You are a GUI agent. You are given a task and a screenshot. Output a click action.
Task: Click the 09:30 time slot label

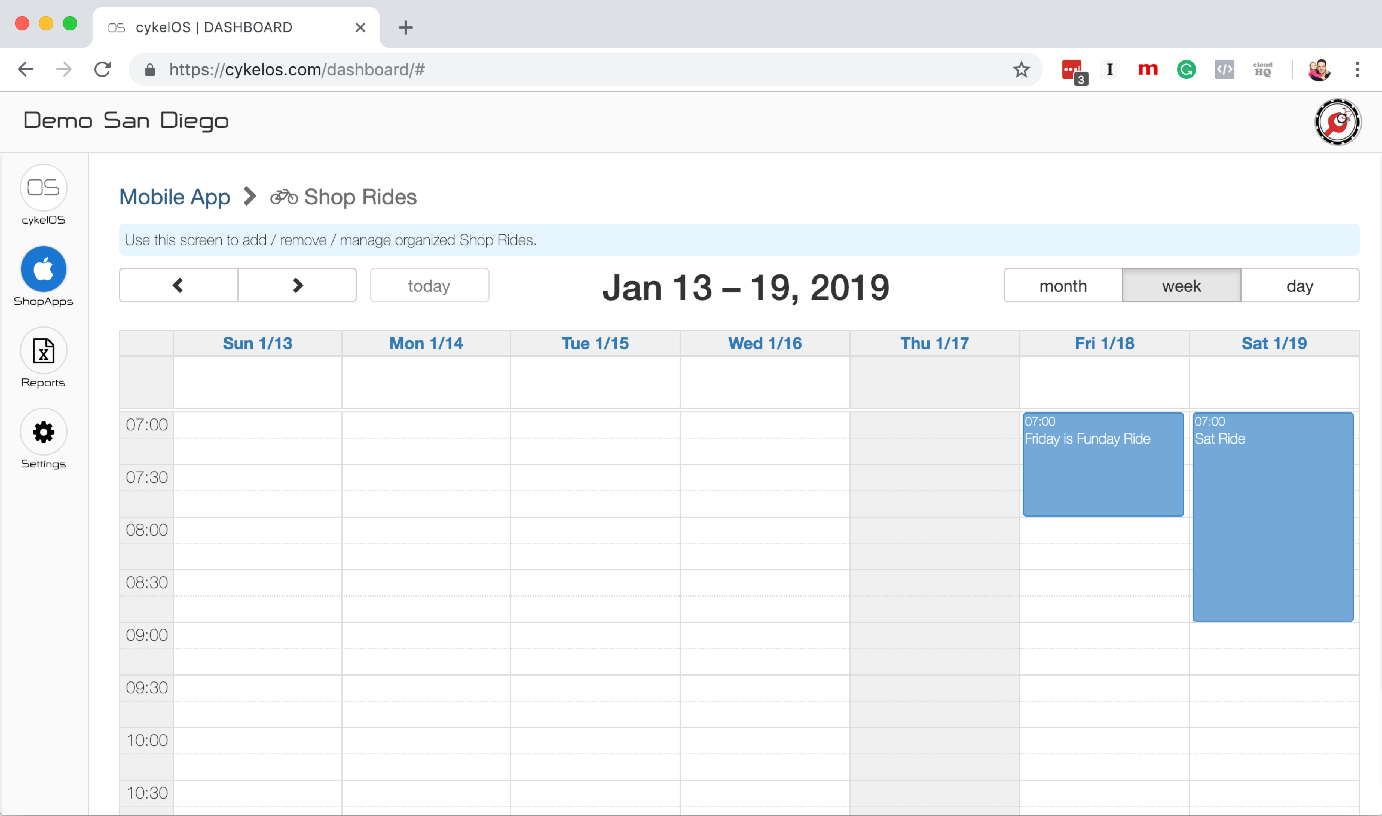tap(147, 688)
